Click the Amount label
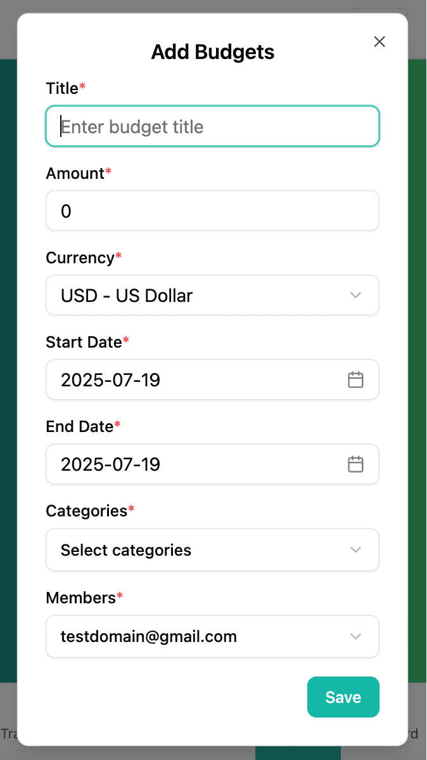Screen dimensions: 427x760 pos(75,173)
